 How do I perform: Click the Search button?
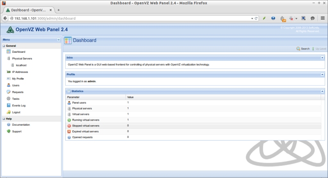pyautogui.click(x=303, y=49)
